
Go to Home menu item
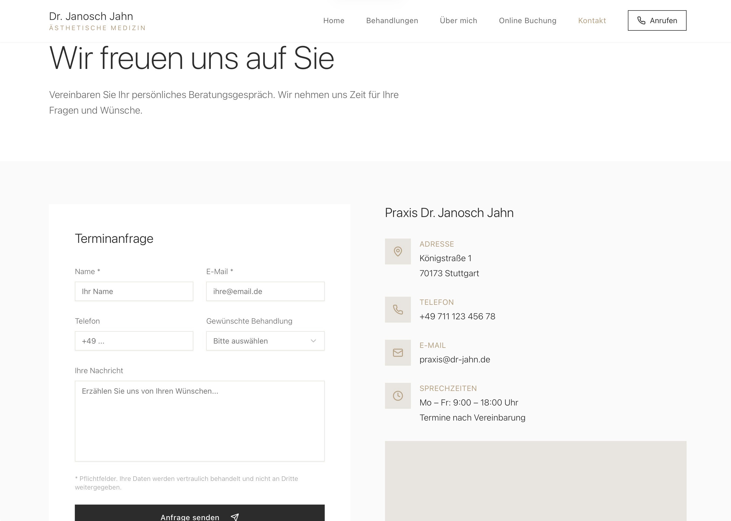(334, 20)
